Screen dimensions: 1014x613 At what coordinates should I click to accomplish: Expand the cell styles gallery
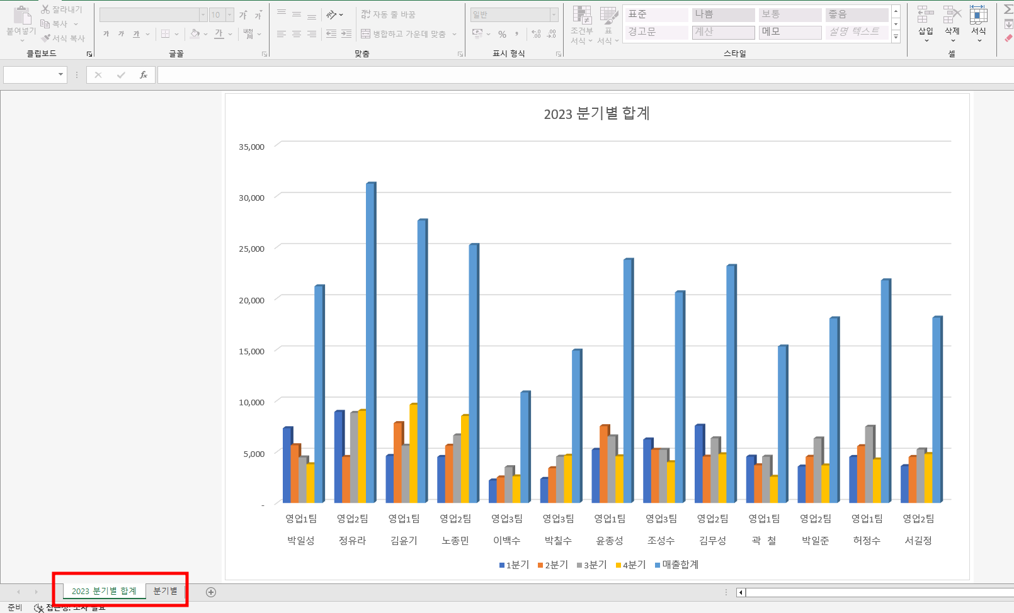point(896,37)
